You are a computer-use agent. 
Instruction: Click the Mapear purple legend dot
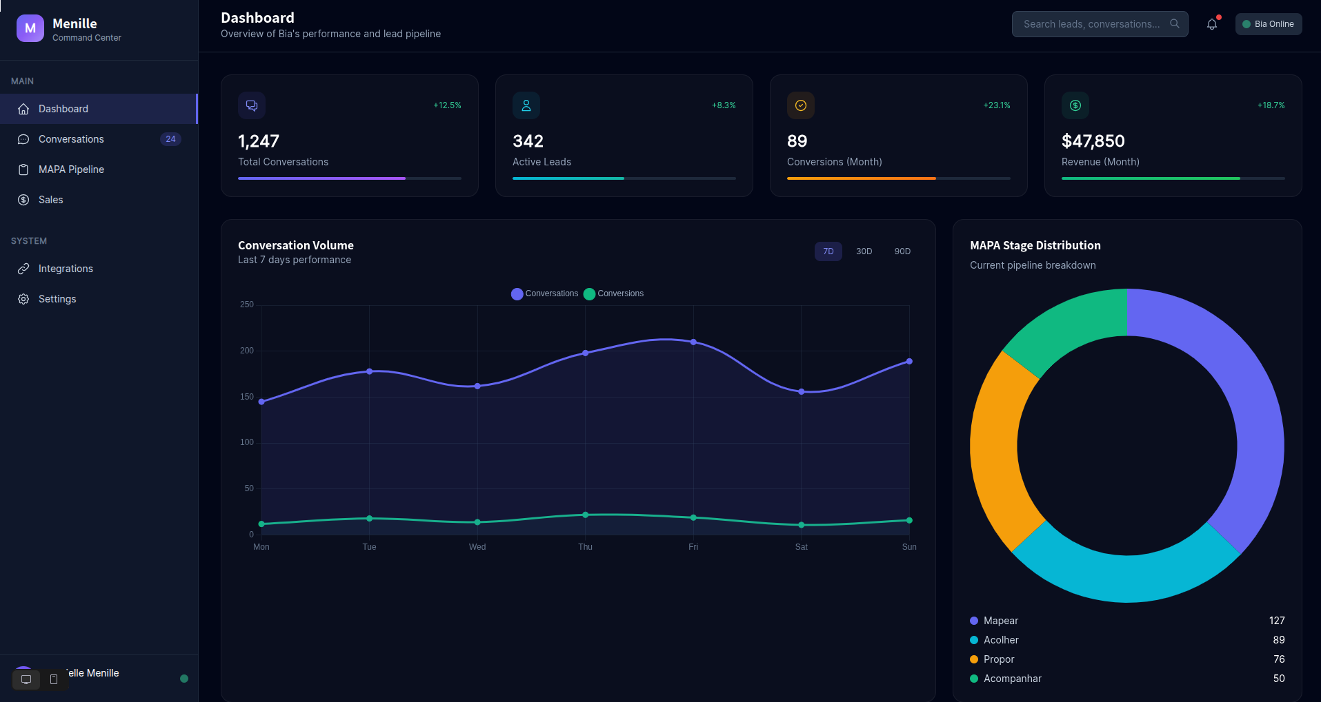pos(974,621)
